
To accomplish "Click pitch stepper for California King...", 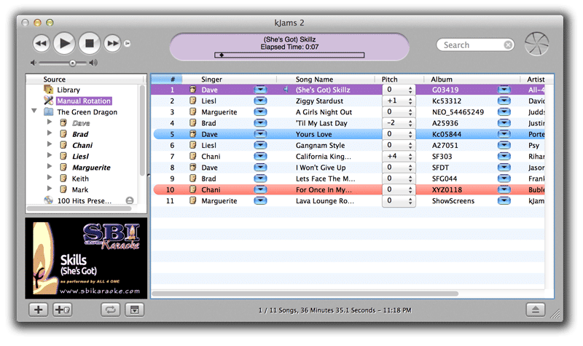I will point(410,157).
